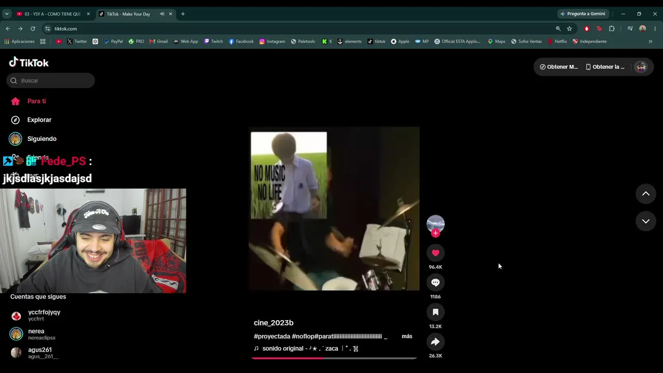
Task: Open the Gmail bookmark
Action: pos(158,41)
